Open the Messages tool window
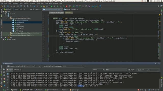Screen dimensions: 163x91 pos(75,90)
